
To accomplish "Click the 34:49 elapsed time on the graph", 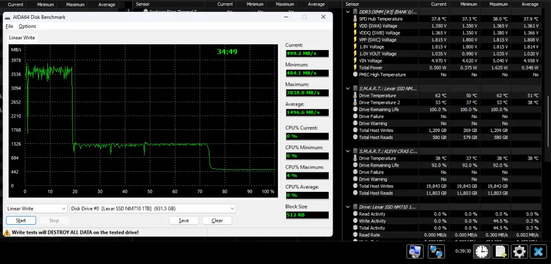I will [227, 52].
